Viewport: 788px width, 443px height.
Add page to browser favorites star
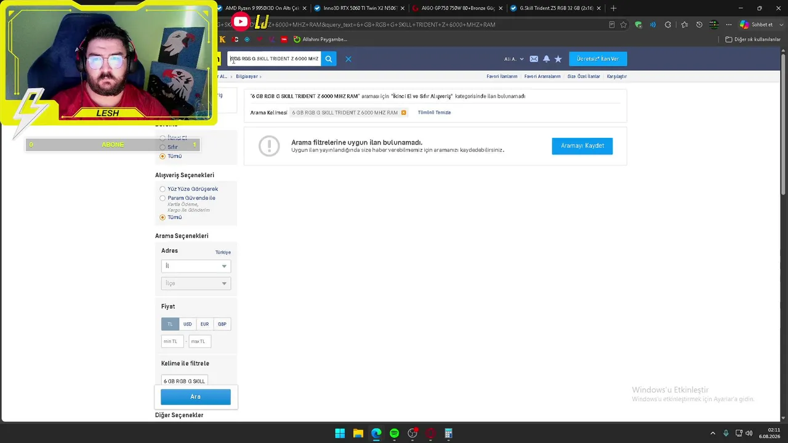click(624, 25)
